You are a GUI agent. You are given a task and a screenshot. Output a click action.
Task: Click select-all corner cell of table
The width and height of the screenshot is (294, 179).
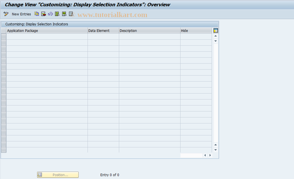[3, 30]
